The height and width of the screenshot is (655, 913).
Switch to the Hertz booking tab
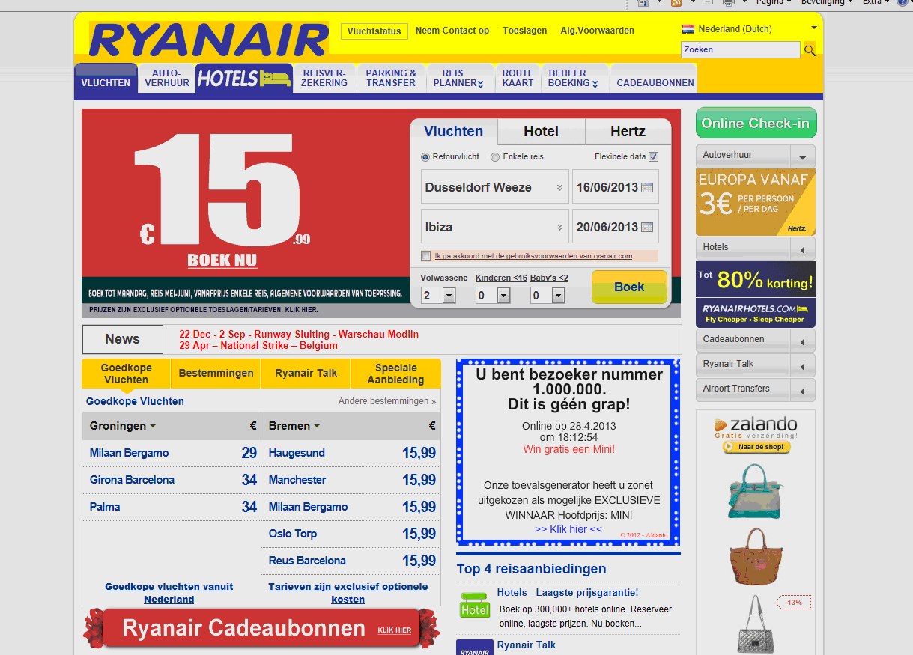628,132
